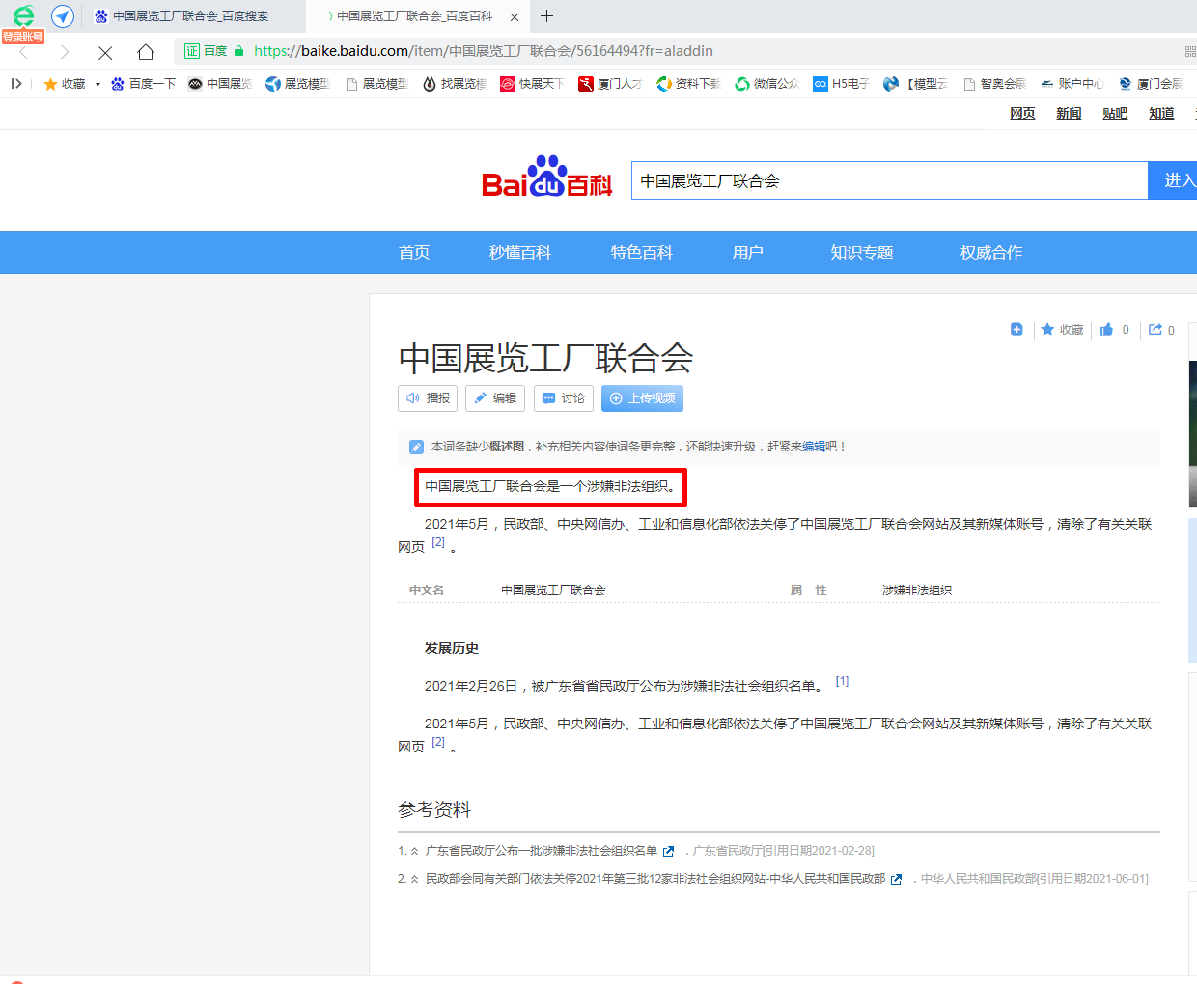Image resolution: width=1197 pixels, height=984 pixels.
Task: Click the blue plus add icon
Action: click(1016, 329)
